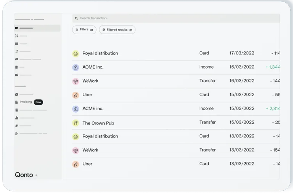
Task: Click the Qonto logo
Action: click(24, 175)
